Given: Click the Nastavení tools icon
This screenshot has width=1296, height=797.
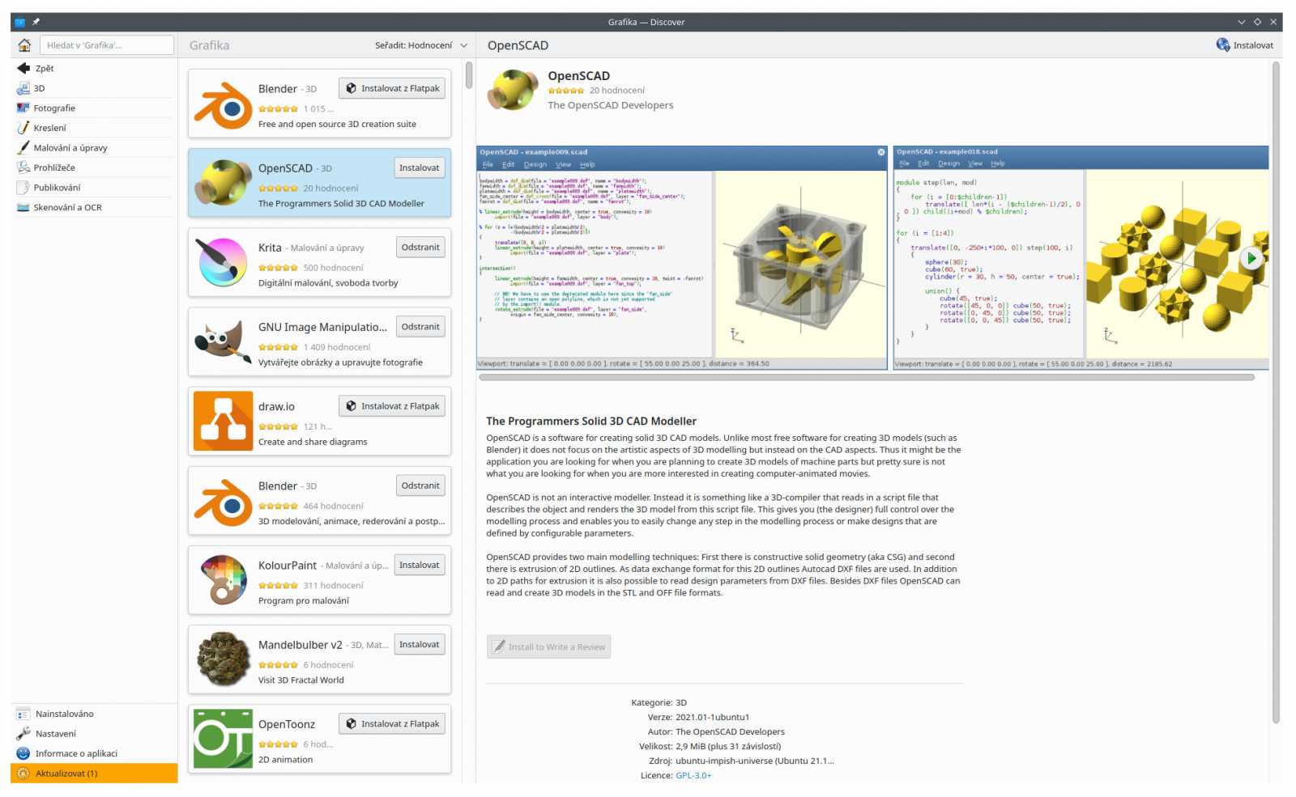Looking at the screenshot, I should click(x=23, y=733).
